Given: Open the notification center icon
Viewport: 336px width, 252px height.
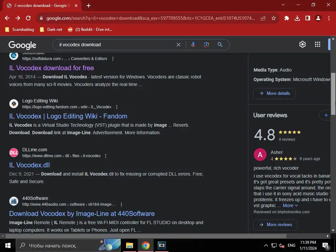Looking at the screenshot, I should (326, 246).
